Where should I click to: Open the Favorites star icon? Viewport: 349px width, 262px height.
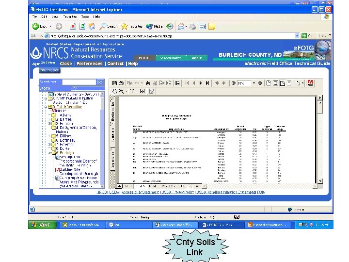click(x=124, y=26)
